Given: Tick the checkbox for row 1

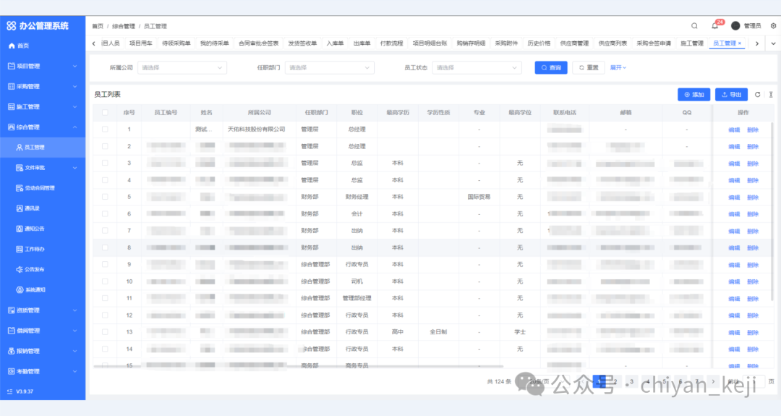Looking at the screenshot, I should 105,130.
